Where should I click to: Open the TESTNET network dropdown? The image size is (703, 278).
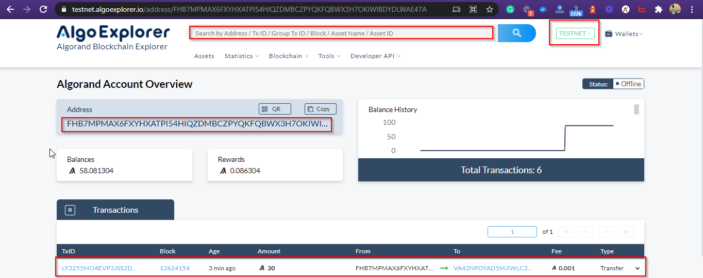pyautogui.click(x=575, y=33)
